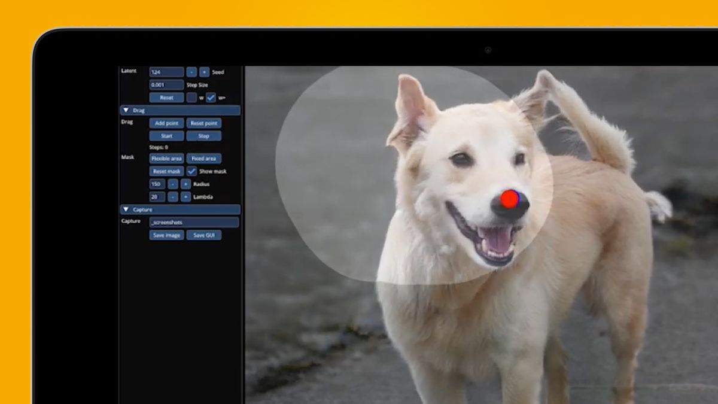Click the Add point button
This screenshot has width=718, height=404.
[166, 123]
